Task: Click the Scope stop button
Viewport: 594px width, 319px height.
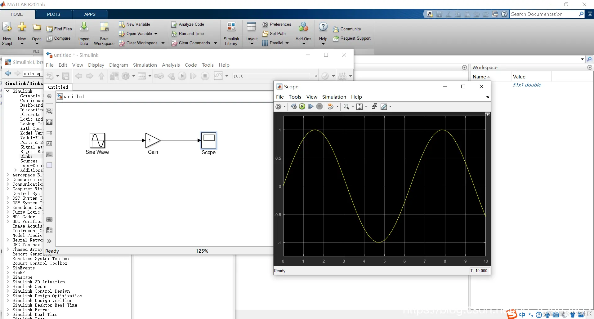Action: [319, 107]
